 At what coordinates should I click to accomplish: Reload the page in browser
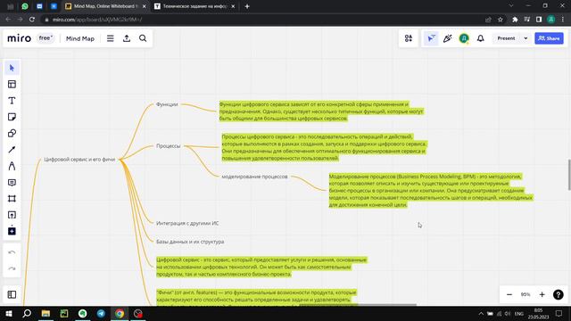pyautogui.click(x=32, y=20)
